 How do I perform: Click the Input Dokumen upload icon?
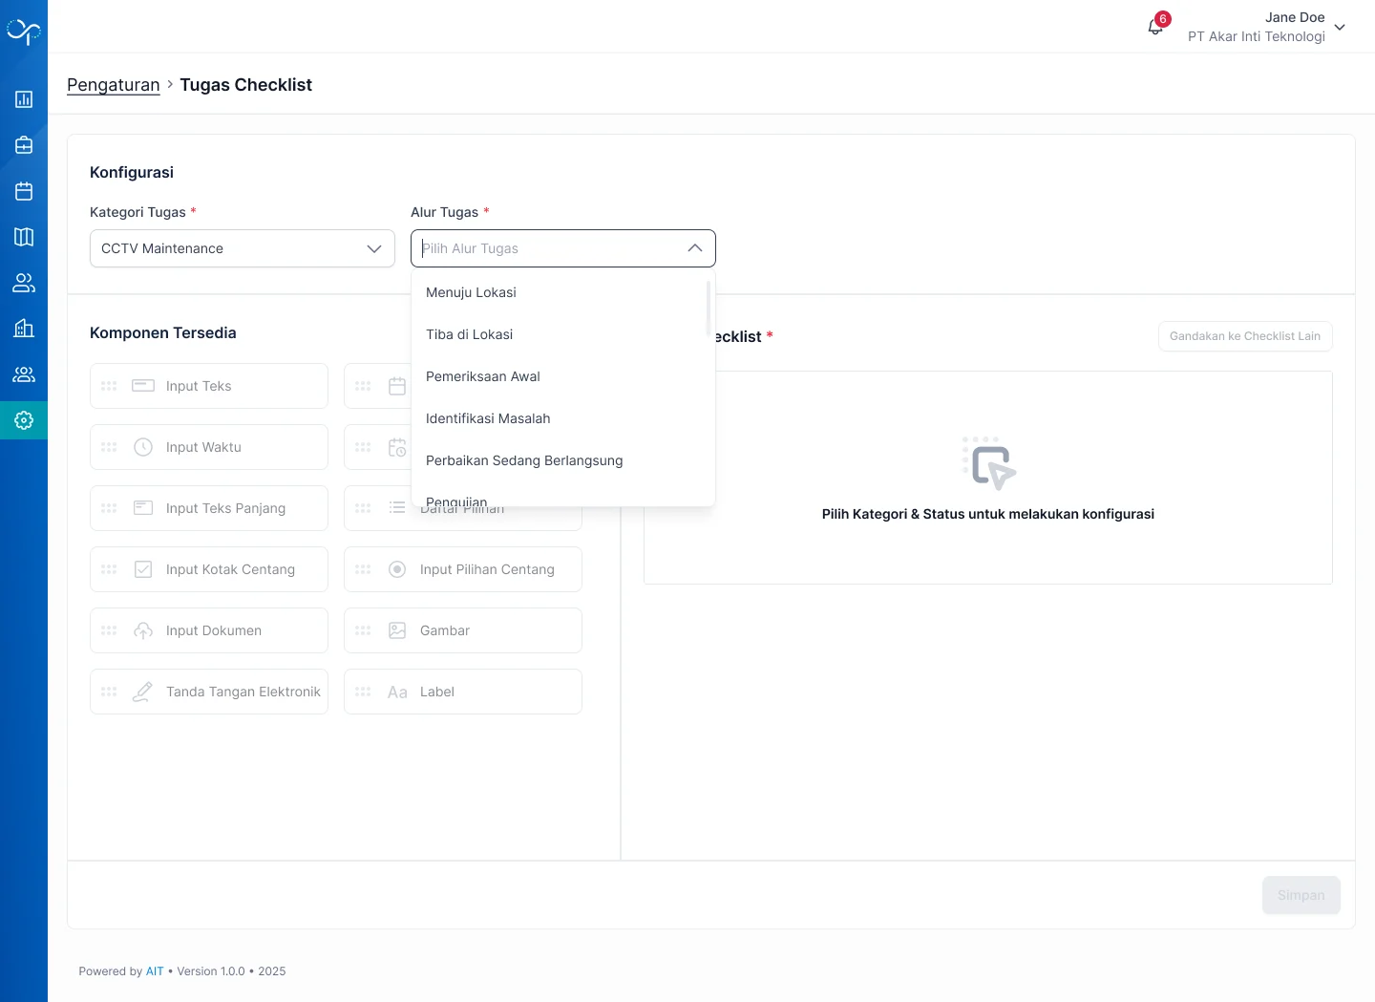pos(143,630)
